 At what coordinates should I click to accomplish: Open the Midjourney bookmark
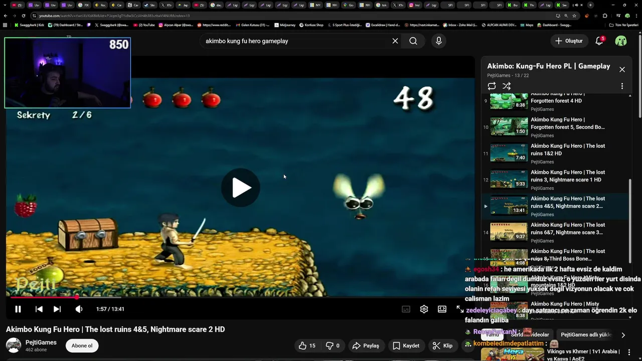(285, 25)
